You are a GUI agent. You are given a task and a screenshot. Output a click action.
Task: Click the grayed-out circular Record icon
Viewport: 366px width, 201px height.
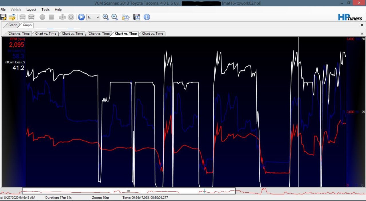tap(42, 17)
